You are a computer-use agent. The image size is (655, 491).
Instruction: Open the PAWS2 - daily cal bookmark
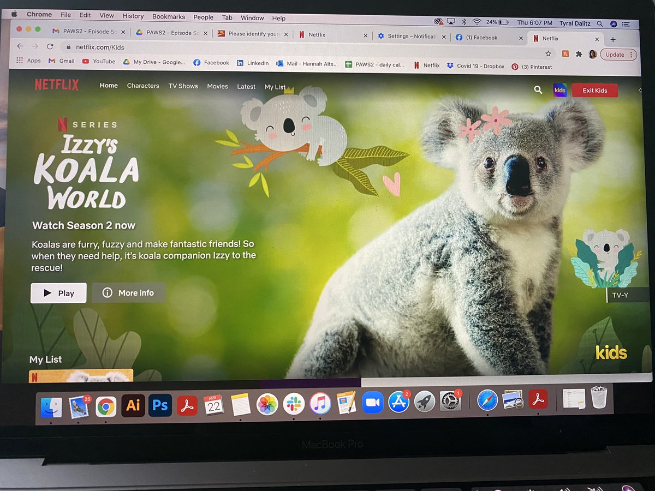coord(375,64)
